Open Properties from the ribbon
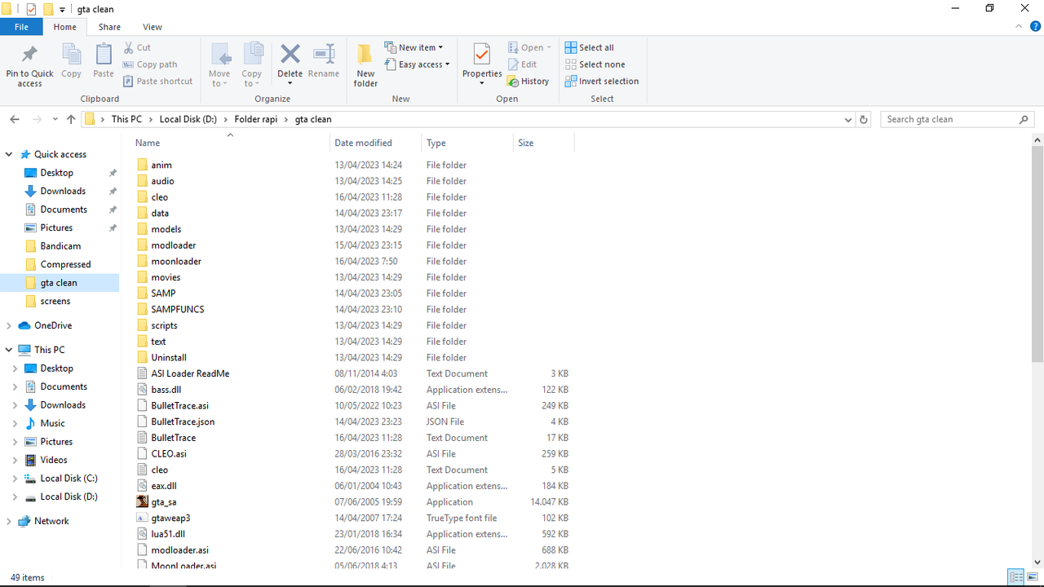Screen dimensions: 1044x587 [x=481, y=55]
